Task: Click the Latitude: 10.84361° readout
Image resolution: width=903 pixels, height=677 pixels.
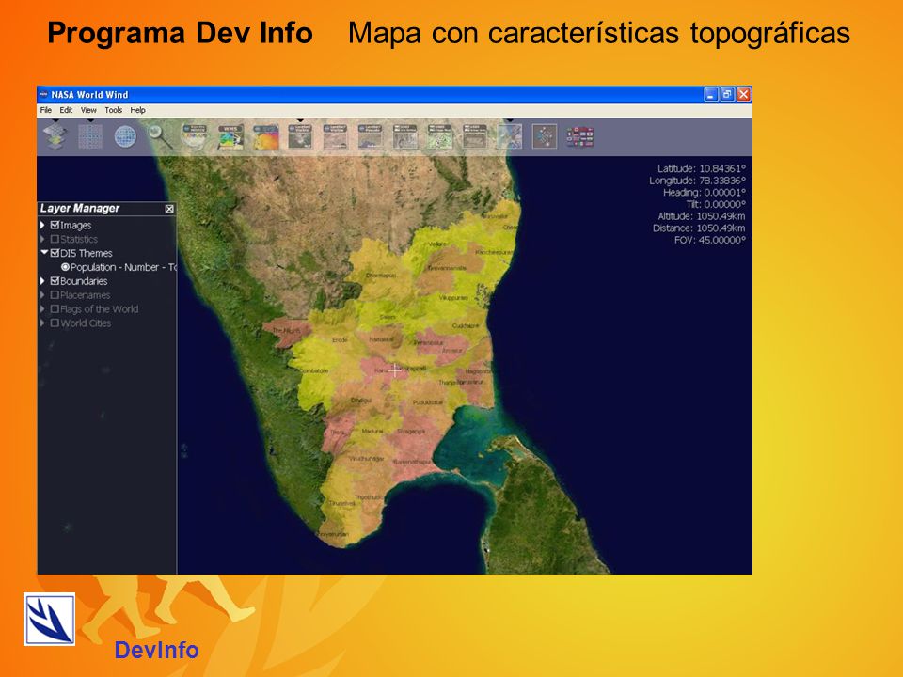Action: (x=702, y=168)
